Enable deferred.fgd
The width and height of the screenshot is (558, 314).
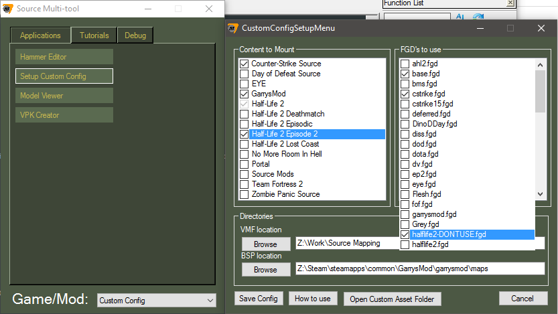[x=405, y=114]
